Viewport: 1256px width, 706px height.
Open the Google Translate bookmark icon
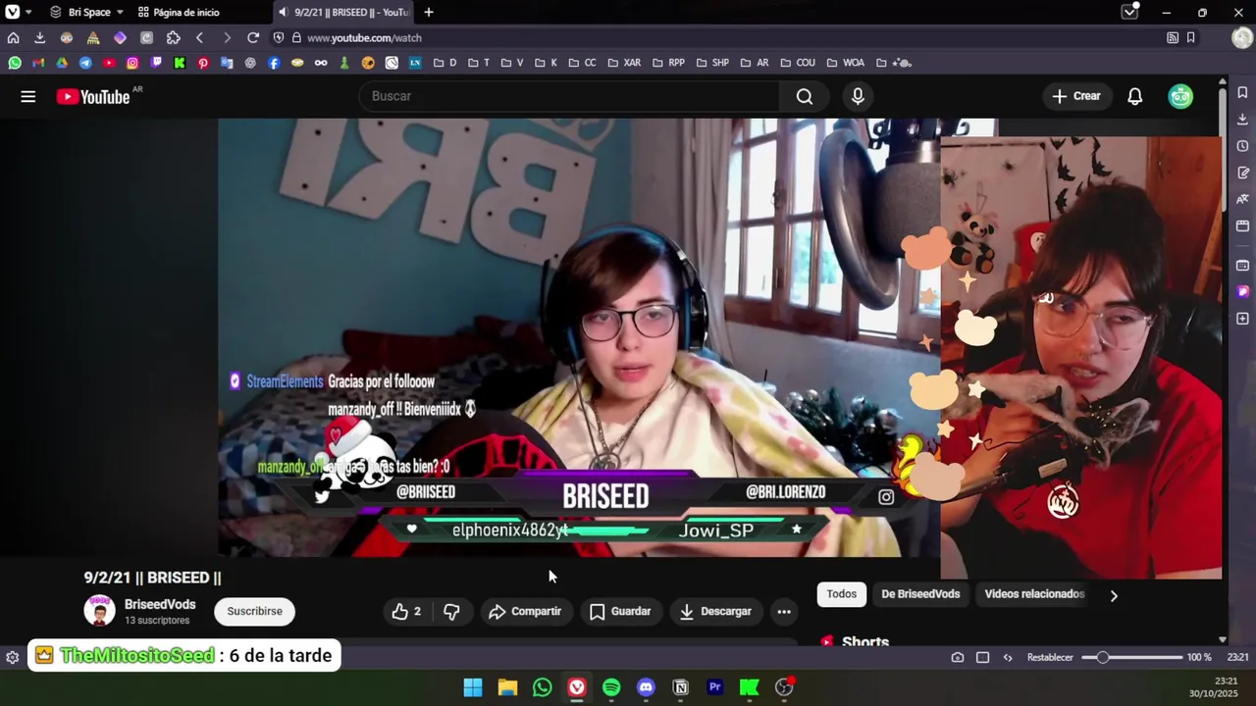click(x=227, y=63)
